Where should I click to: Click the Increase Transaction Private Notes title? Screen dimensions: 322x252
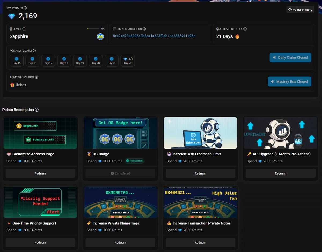click(x=202, y=223)
